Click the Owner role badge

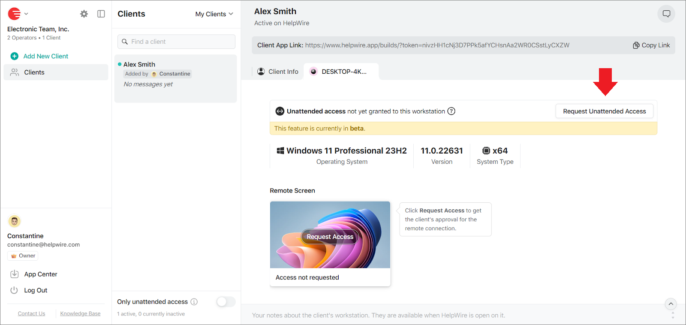23,256
